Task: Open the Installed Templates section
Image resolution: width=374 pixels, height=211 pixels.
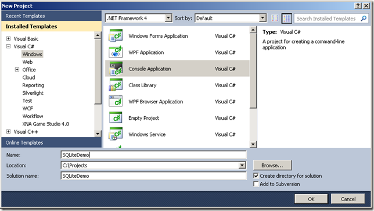Action: tap(51, 27)
